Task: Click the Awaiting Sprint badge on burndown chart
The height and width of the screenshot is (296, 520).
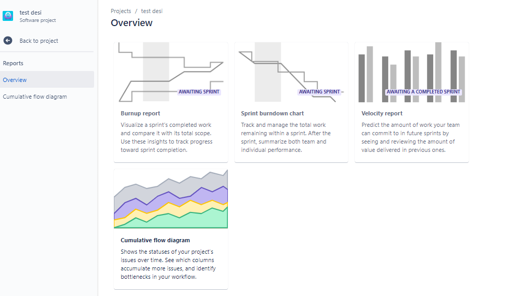Action: 319,92
